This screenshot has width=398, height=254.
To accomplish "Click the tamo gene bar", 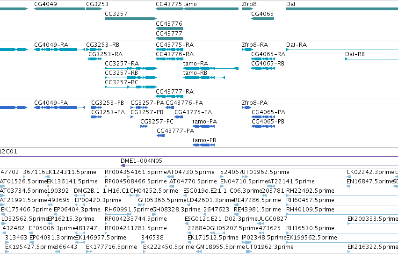I will 211,9.
